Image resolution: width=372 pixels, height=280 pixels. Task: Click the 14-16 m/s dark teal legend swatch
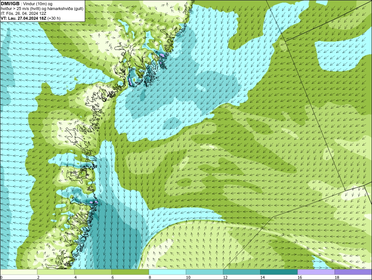[279, 272]
